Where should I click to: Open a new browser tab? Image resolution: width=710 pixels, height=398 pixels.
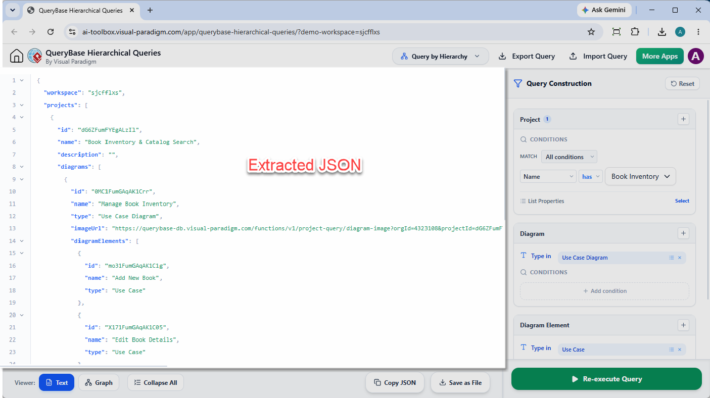(x=150, y=10)
